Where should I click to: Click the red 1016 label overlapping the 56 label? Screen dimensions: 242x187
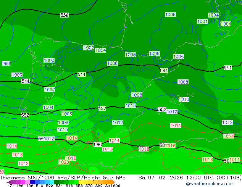tap(170, 146)
